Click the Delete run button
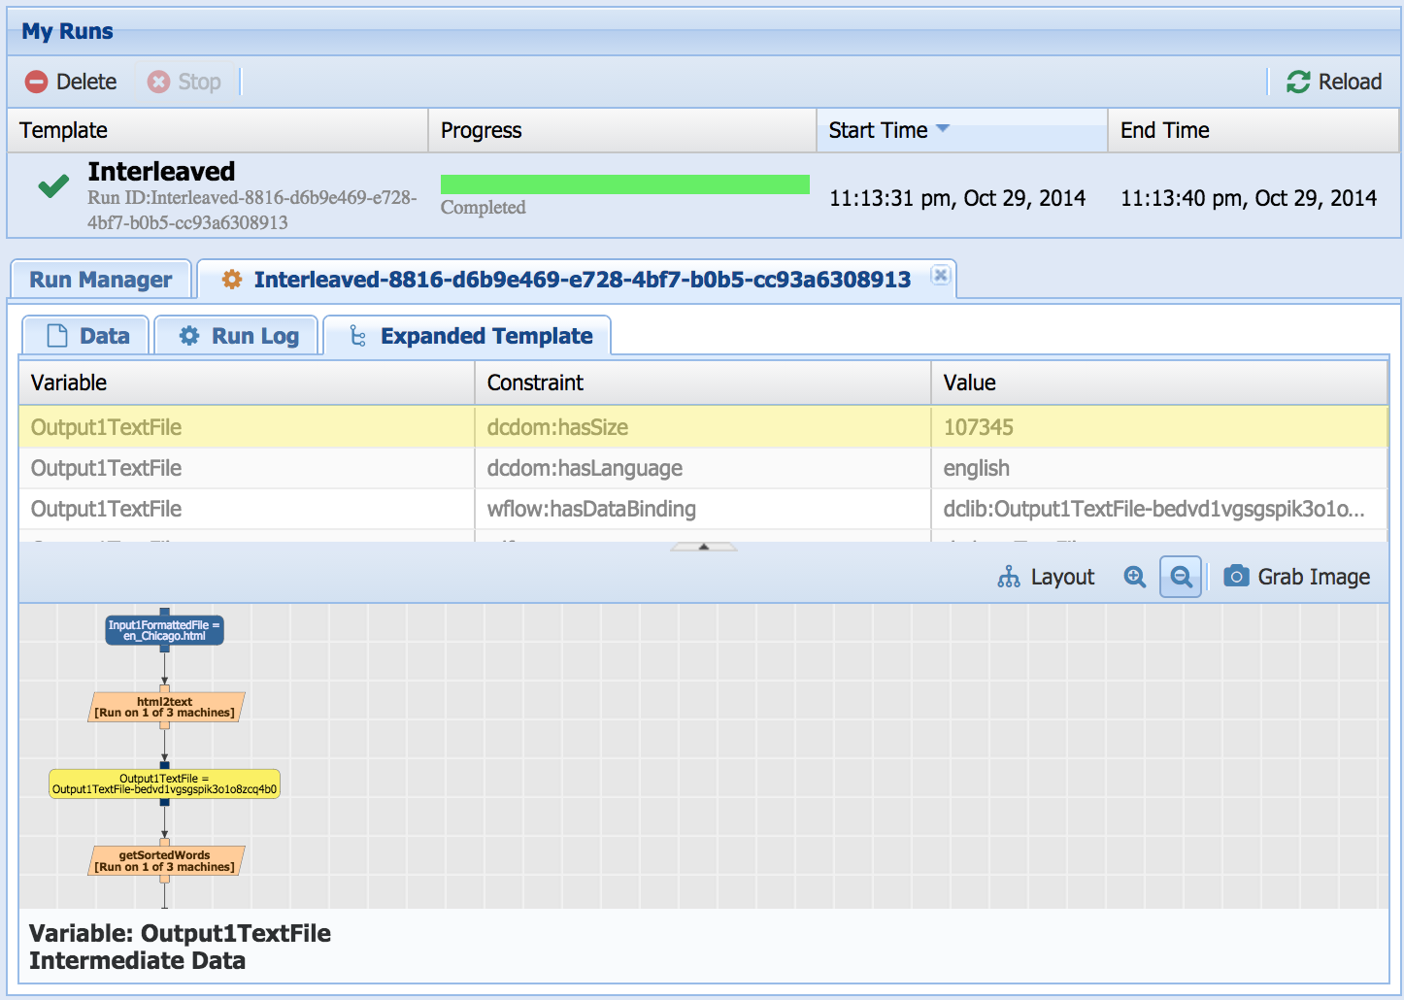Viewport: 1404px width, 1000px height. coord(72,83)
